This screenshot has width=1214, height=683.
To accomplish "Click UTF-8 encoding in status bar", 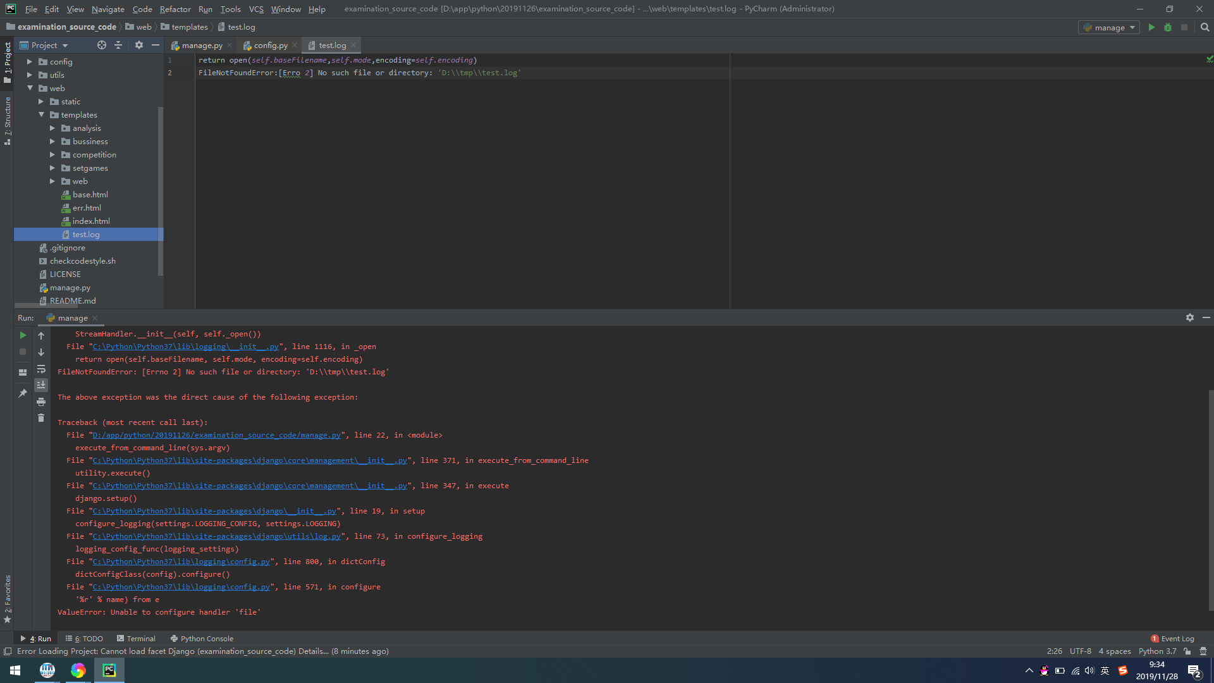I will [x=1080, y=651].
